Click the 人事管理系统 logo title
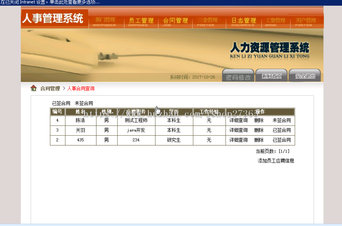This screenshot has height=226, width=342. click(52, 18)
